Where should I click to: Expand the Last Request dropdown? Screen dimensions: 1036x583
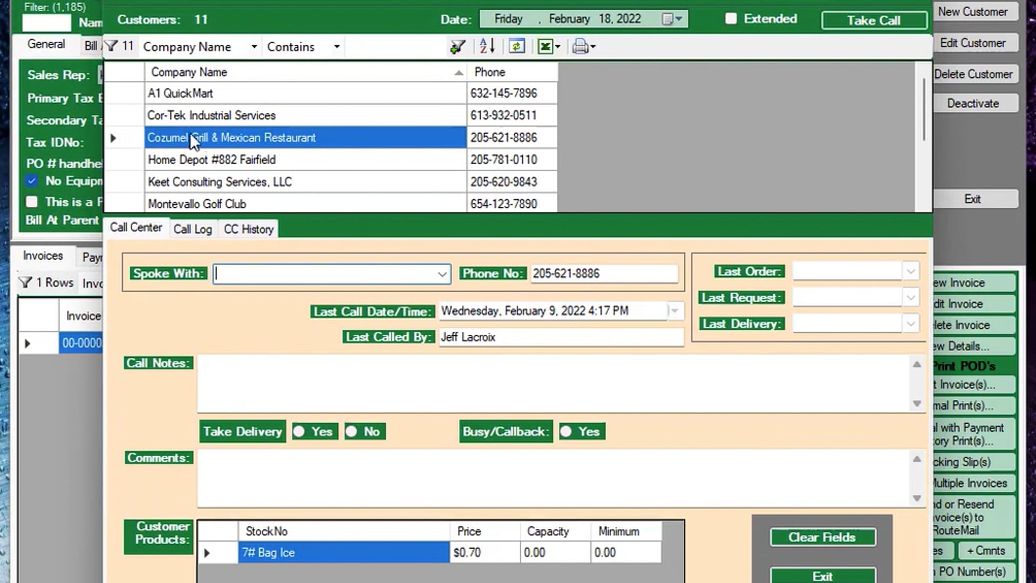911,297
